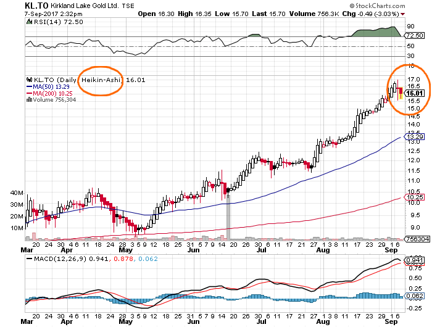
Task: Click the High 16.35 value
Action: pos(194,14)
